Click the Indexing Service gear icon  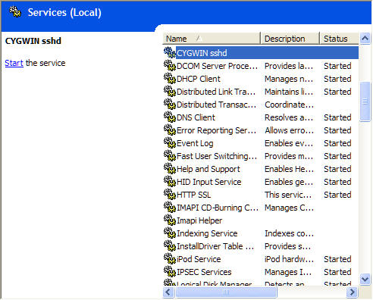pos(170,233)
